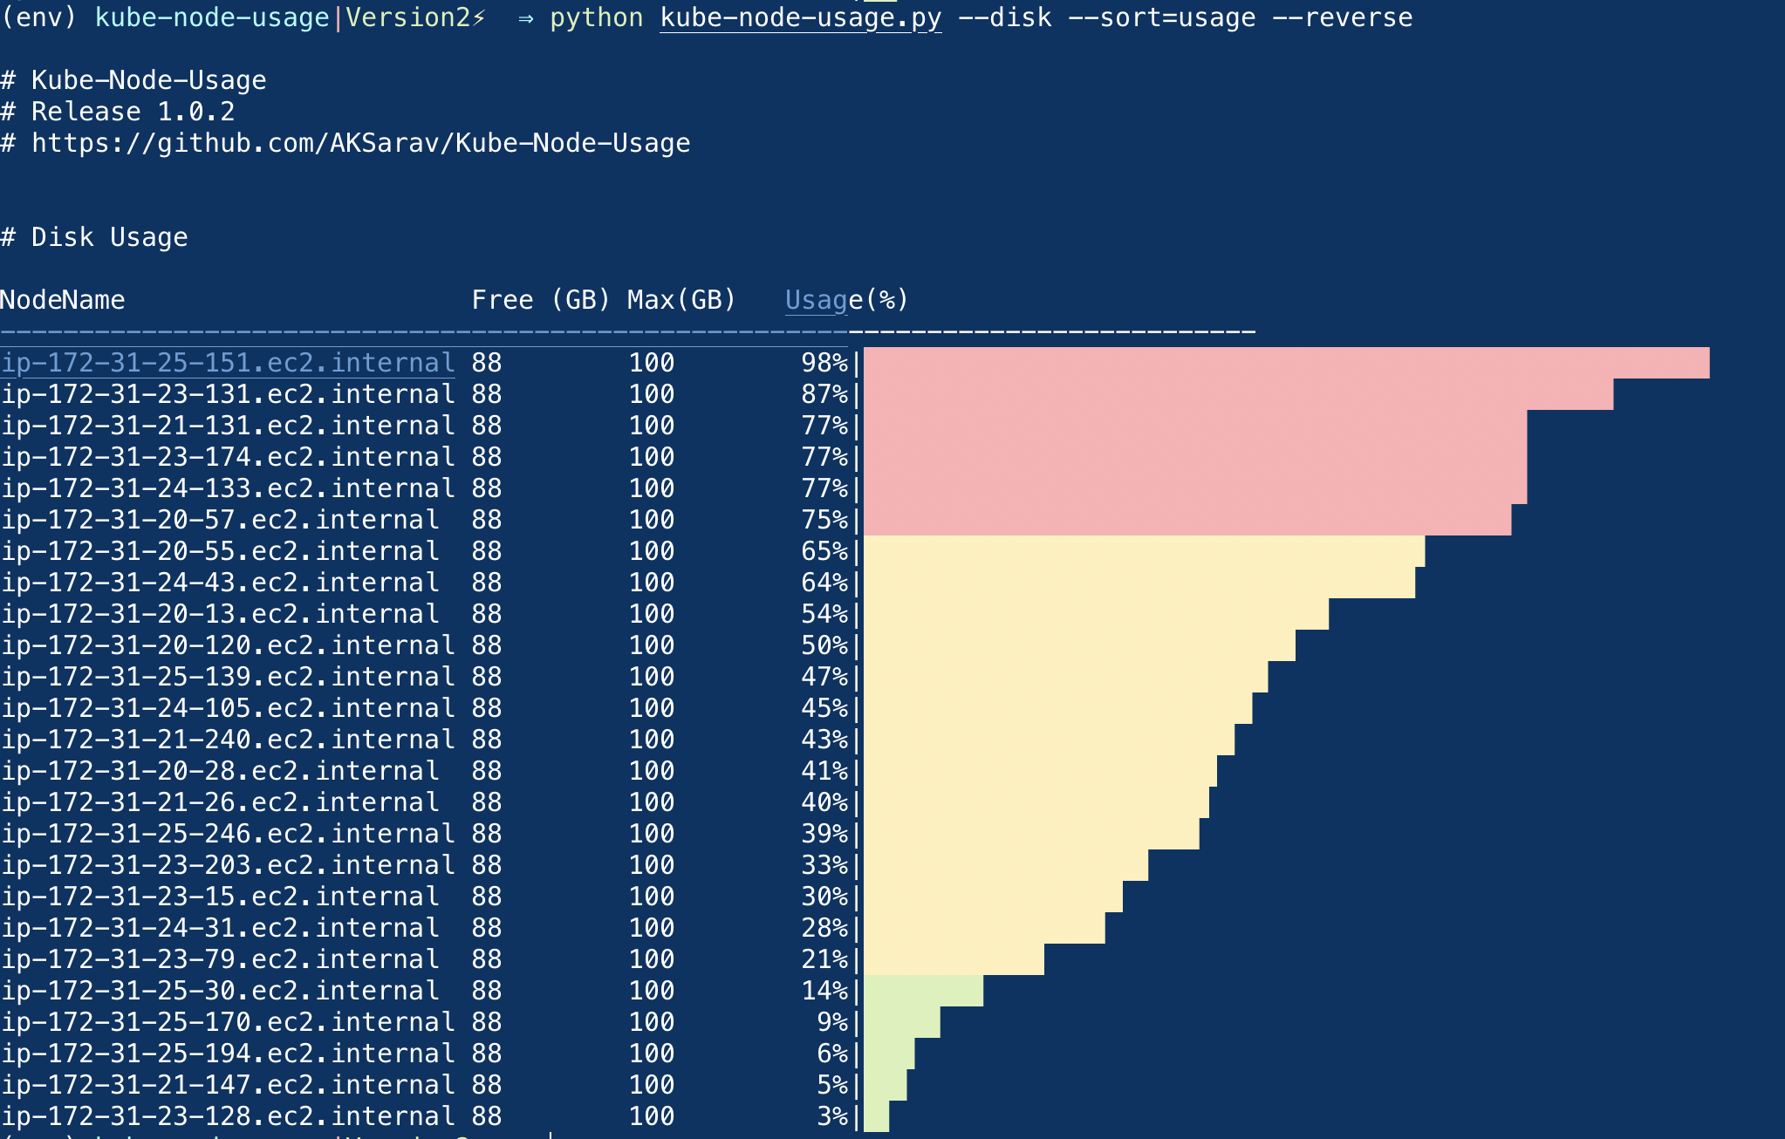1785x1139 pixels.
Task: Click the underlined kube-node-usage.py filename
Action: pos(800,17)
